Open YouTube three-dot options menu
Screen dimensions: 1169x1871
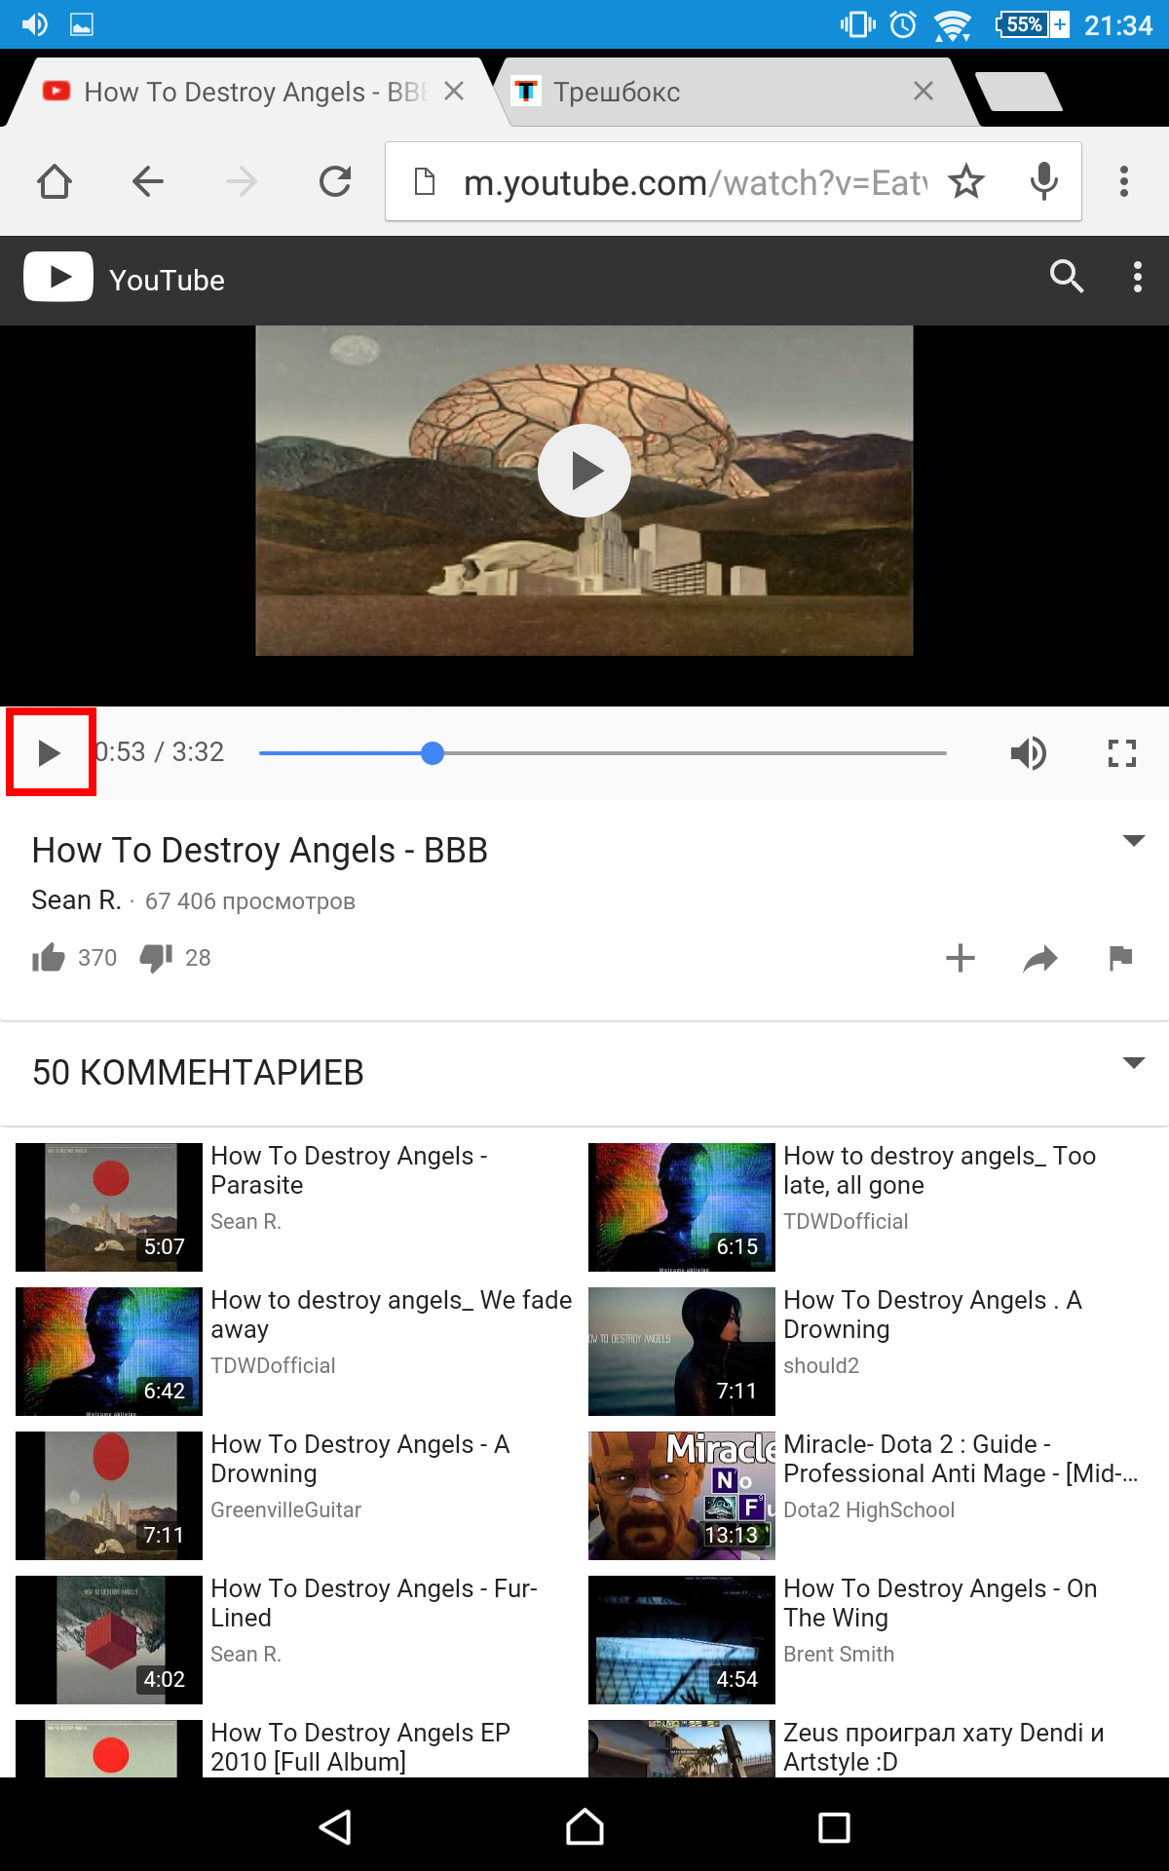(1137, 277)
